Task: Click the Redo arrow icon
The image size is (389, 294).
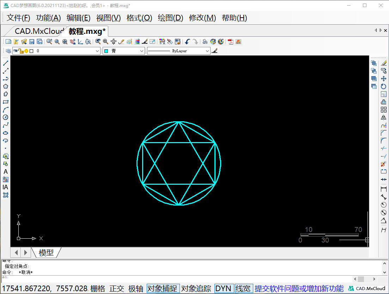Action: tap(195, 42)
